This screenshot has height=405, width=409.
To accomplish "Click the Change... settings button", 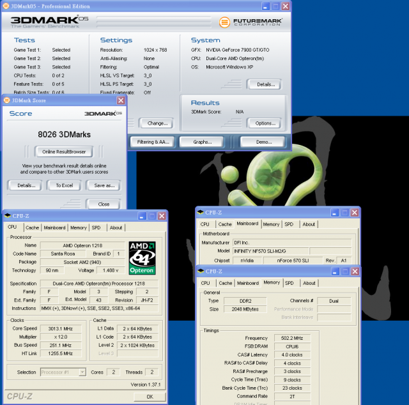I will [x=157, y=123].
